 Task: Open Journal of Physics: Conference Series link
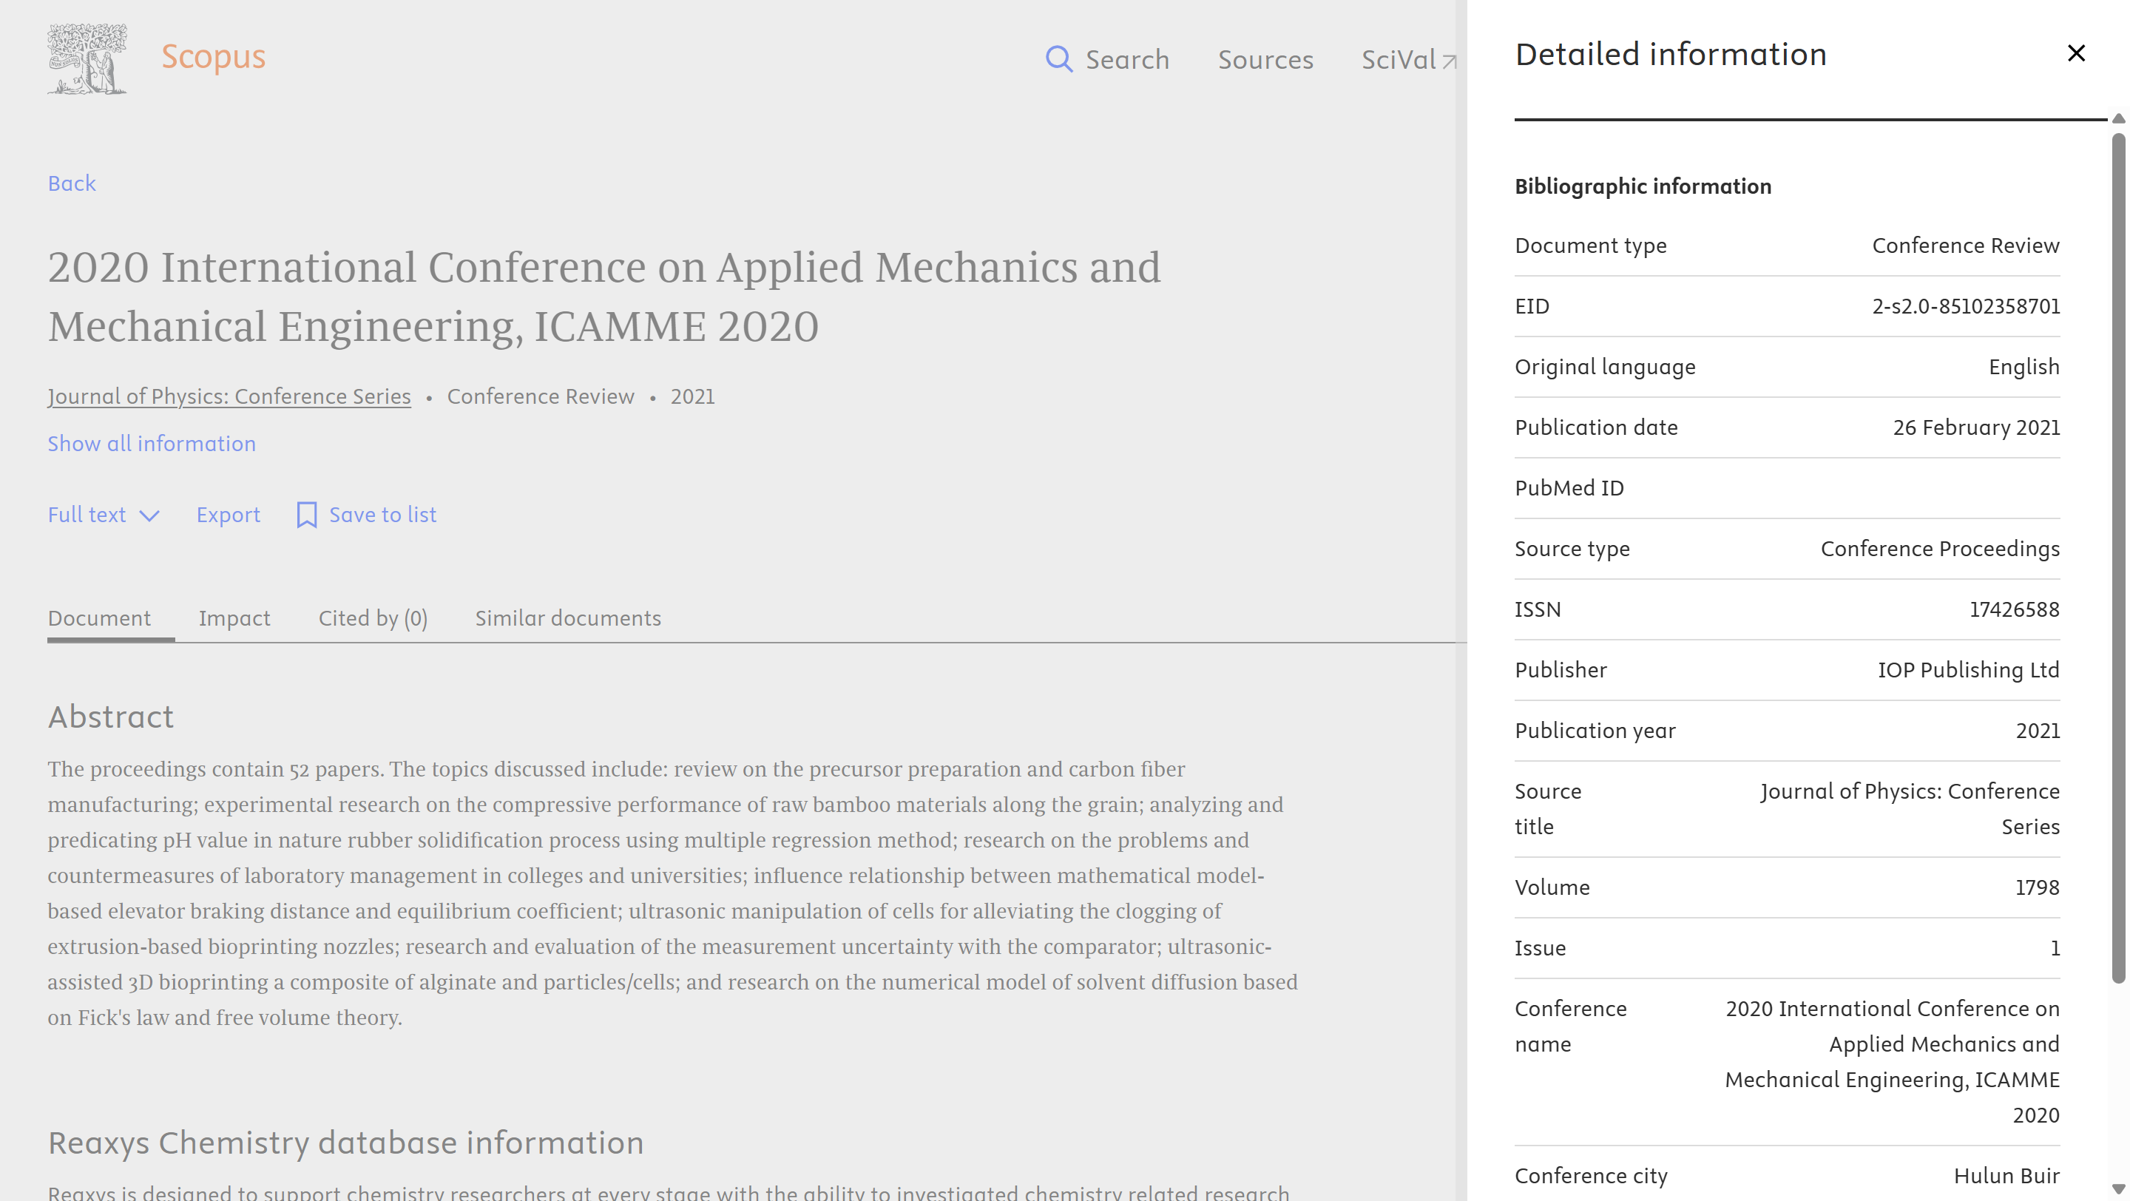pyautogui.click(x=229, y=396)
